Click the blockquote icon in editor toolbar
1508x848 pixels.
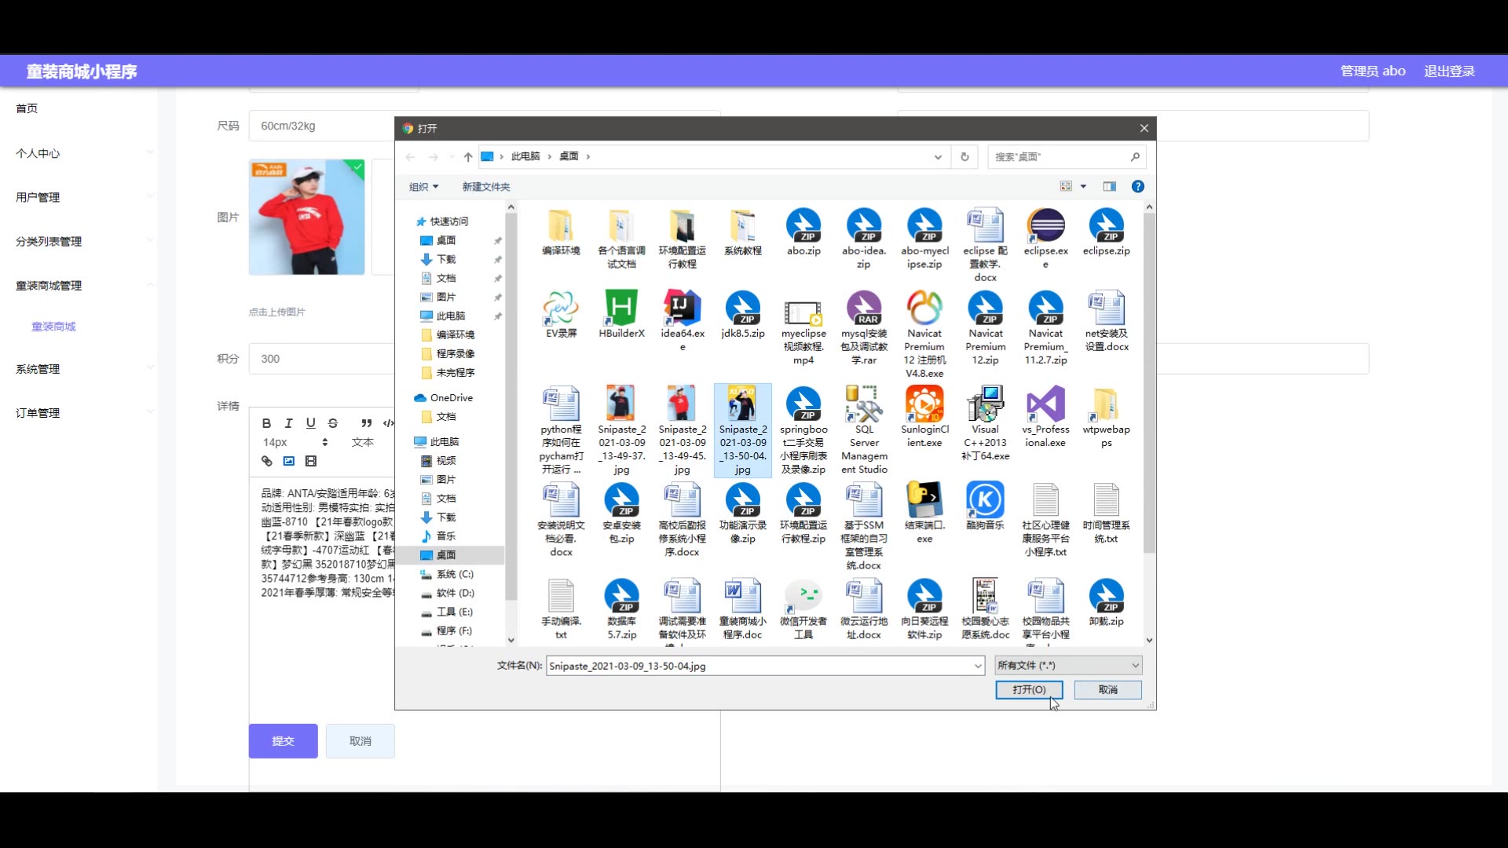pyautogui.click(x=366, y=422)
